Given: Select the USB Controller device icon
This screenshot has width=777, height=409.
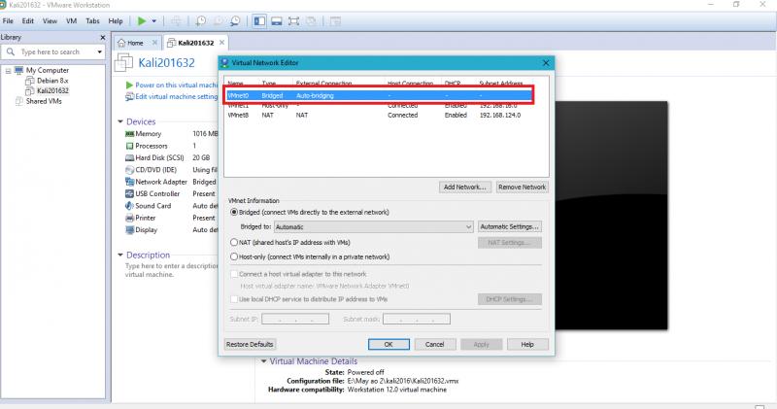Looking at the screenshot, I should tap(129, 194).
